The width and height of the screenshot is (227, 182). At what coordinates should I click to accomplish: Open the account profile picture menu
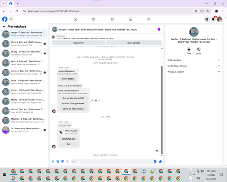pyautogui.click(x=220, y=19)
